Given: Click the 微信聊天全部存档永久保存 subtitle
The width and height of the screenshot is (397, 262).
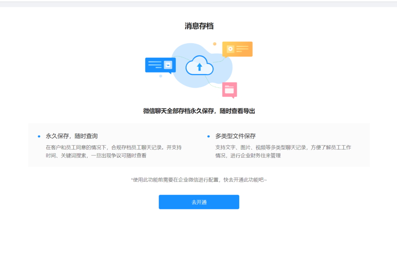Looking at the screenshot, I should [x=199, y=111].
